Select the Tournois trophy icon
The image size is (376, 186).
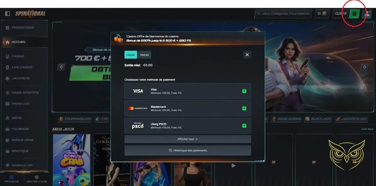pos(7,129)
